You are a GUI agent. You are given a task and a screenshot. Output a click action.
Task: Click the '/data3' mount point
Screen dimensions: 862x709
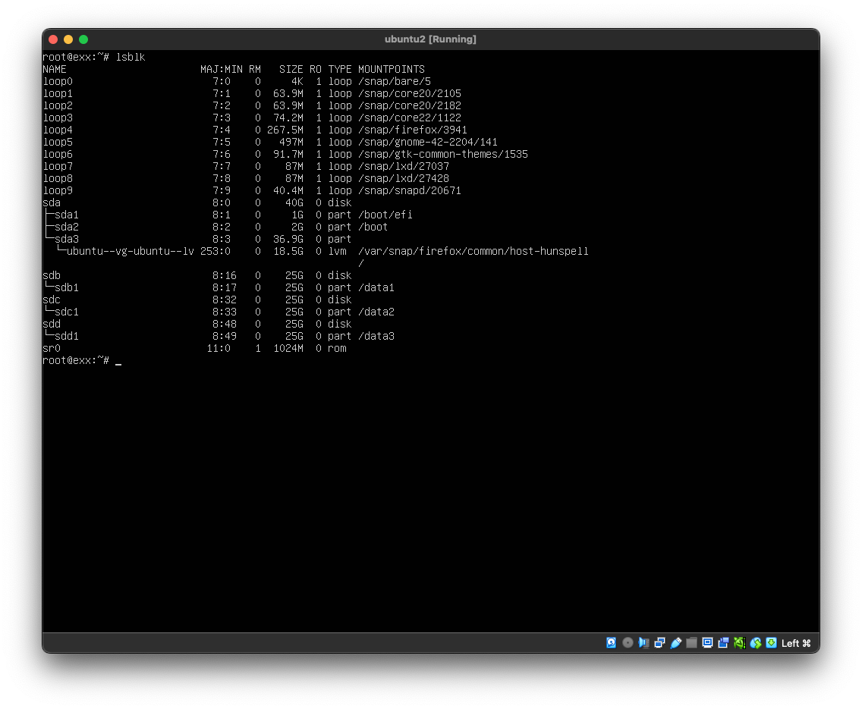pyautogui.click(x=376, y=336)
